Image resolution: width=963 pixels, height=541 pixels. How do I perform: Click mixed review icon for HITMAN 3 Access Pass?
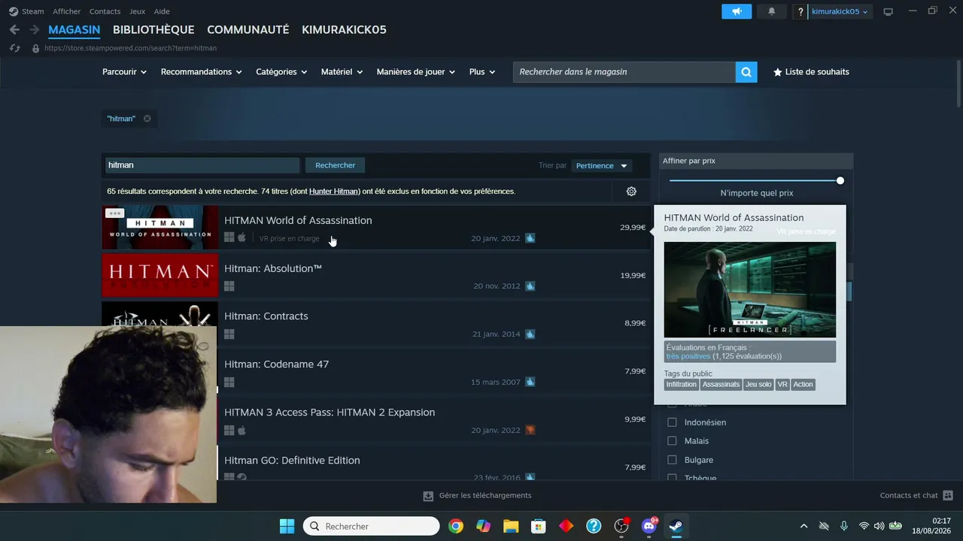pyautogui.click(x=530, y=431)
